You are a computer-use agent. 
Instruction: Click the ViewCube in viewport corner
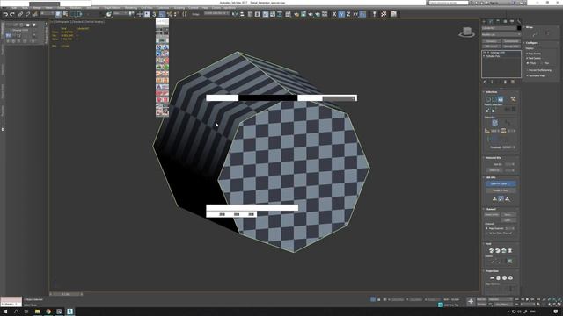(x=467, y=32)
